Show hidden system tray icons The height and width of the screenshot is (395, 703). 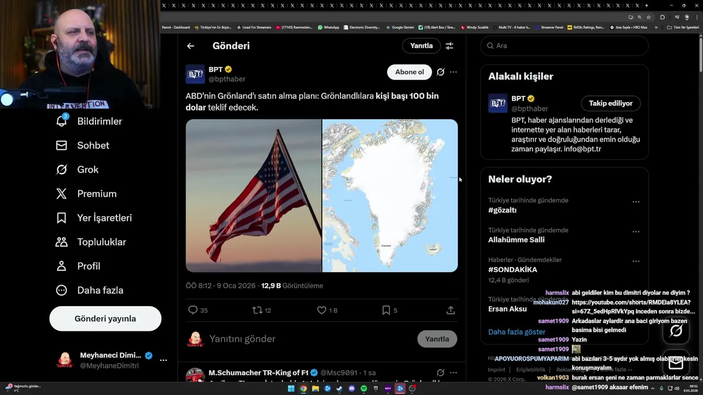[652, 388]
